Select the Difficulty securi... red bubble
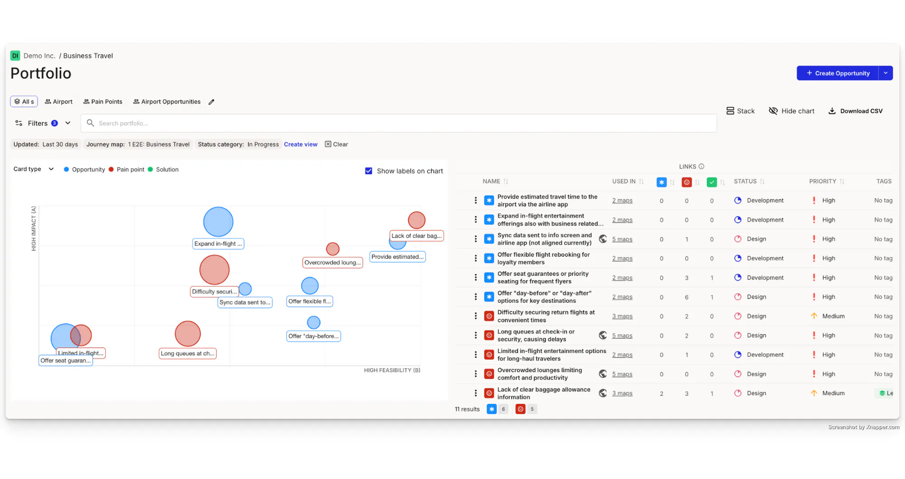 tap(214, 270)
